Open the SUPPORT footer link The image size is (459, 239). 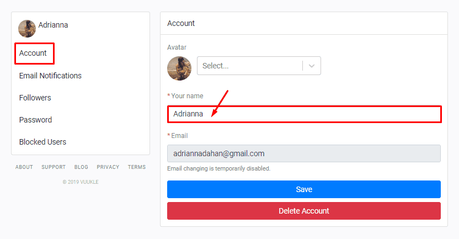click(x=54, y=167)
